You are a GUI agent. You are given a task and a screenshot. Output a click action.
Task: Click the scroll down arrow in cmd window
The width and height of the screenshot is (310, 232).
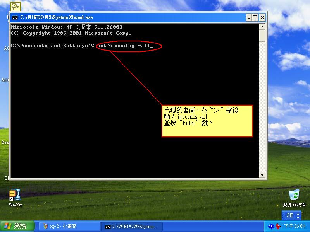click(262, 175)
